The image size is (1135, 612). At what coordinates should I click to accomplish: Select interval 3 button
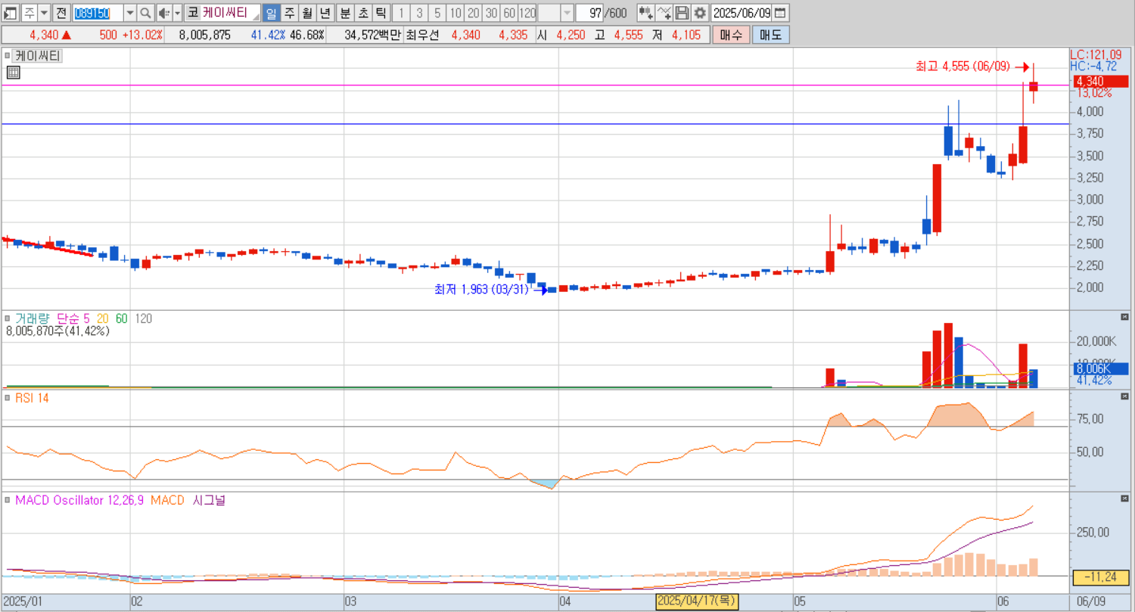tap(419, 13)
